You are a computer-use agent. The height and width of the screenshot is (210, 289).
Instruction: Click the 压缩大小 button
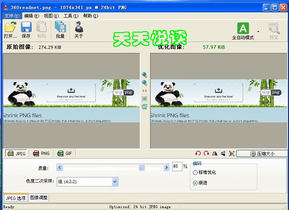262,153
